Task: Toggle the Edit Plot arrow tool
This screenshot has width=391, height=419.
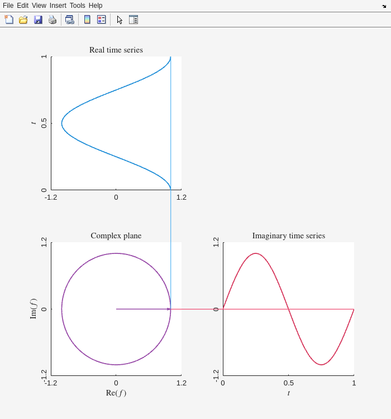Action: point(120,20)
